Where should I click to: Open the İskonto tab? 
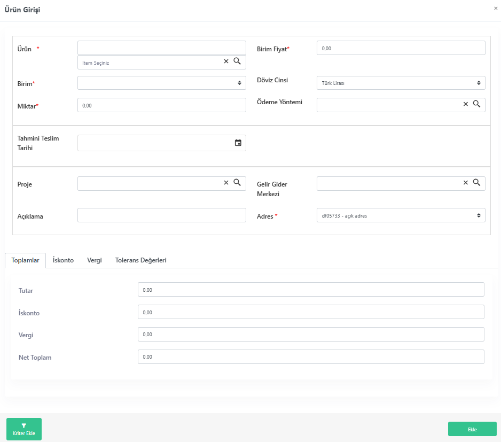tap(63, 260)
